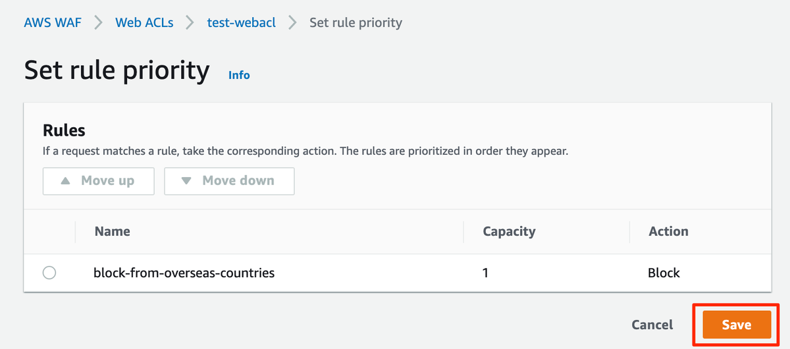The height and width of the screenshot is (349, 790).
Task: Click the Block action cell in rule row
Action: (x=664, y=273)
